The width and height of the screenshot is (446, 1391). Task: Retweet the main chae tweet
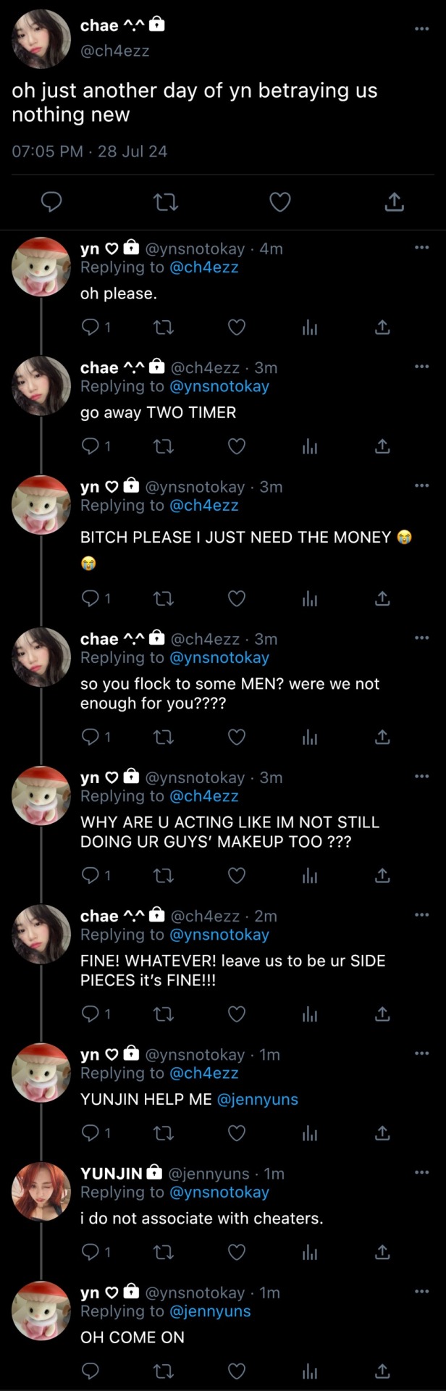coord(166,202)
